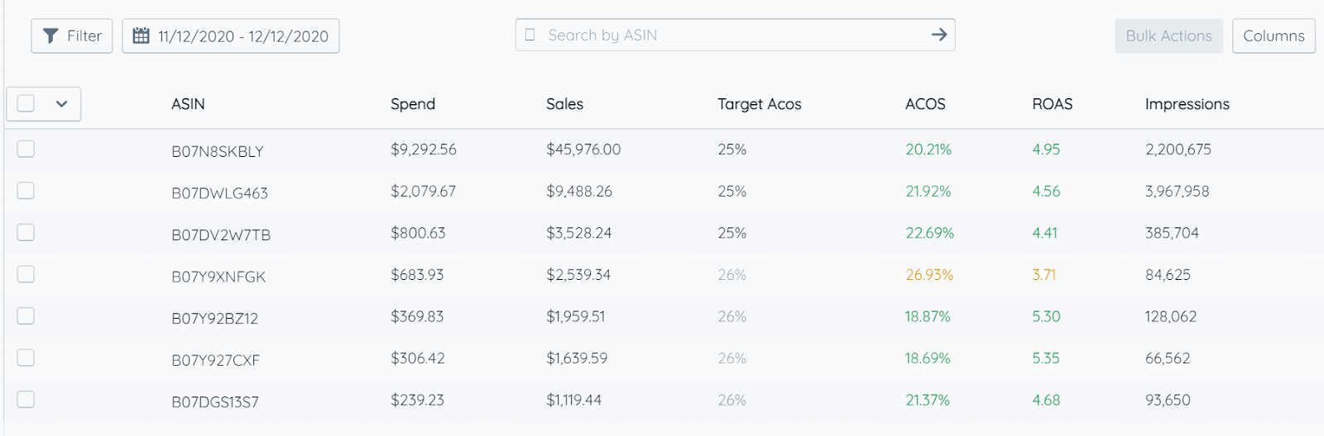This screenshot has width=1324, height=436.
Task: Edit the 25% target ACOS for B07DV2W7TB
Action: click(x=732, y=233)
